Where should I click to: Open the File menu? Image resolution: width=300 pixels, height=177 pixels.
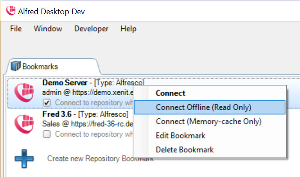[x=16, y=29]
